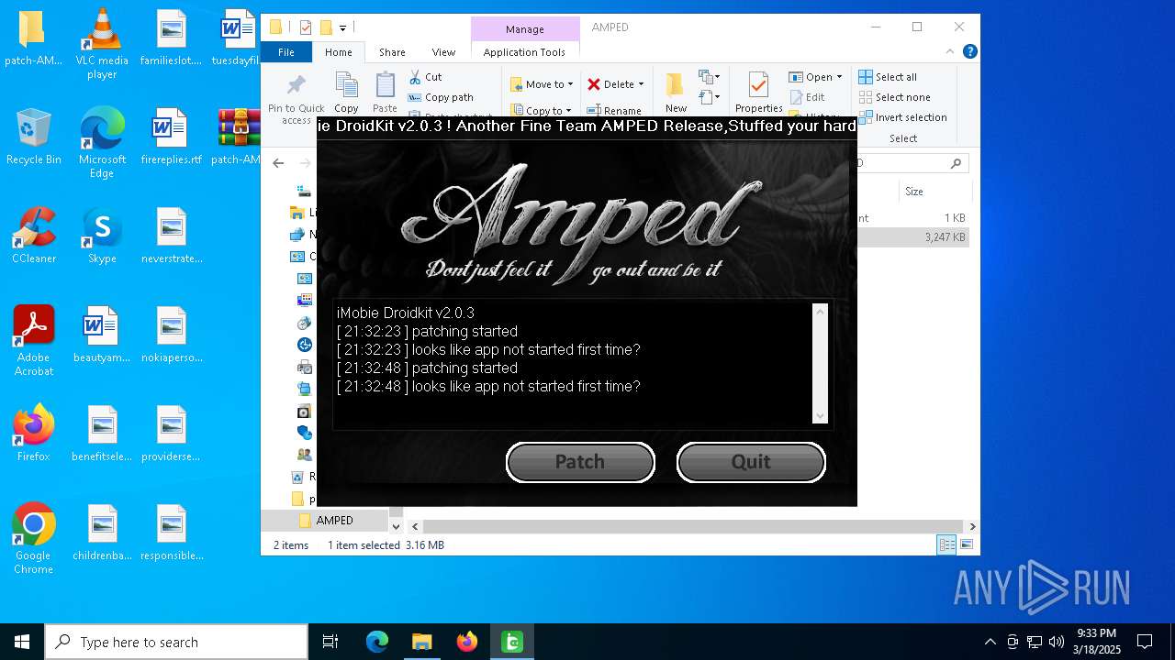This screenshot has height=660, width=1175.
Task: Open VLC media player desktop shortcut
Action: tap(102, 43)
